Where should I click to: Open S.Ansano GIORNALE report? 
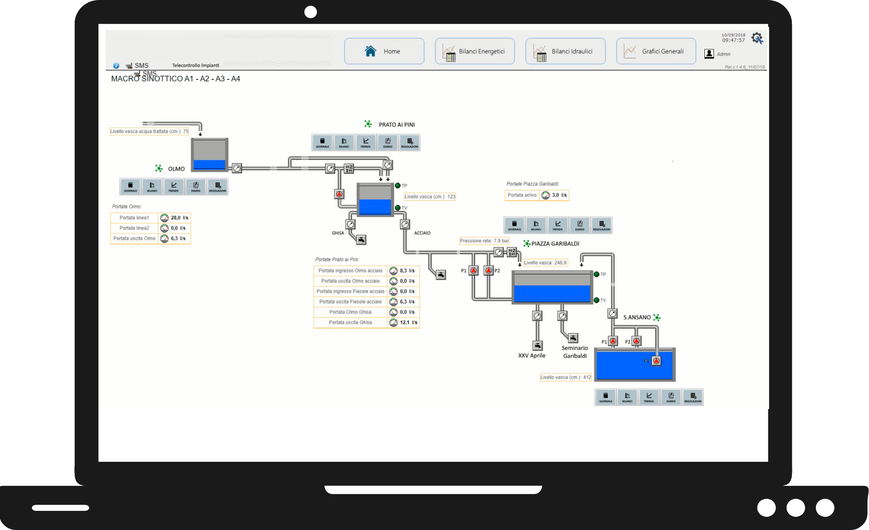606,397
